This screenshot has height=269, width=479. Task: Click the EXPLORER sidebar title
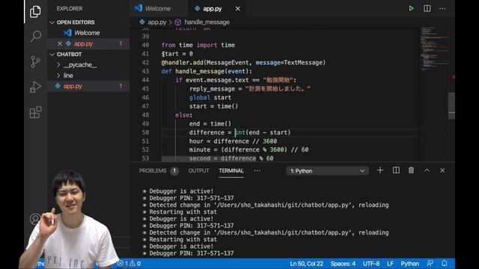pos(70,8)
